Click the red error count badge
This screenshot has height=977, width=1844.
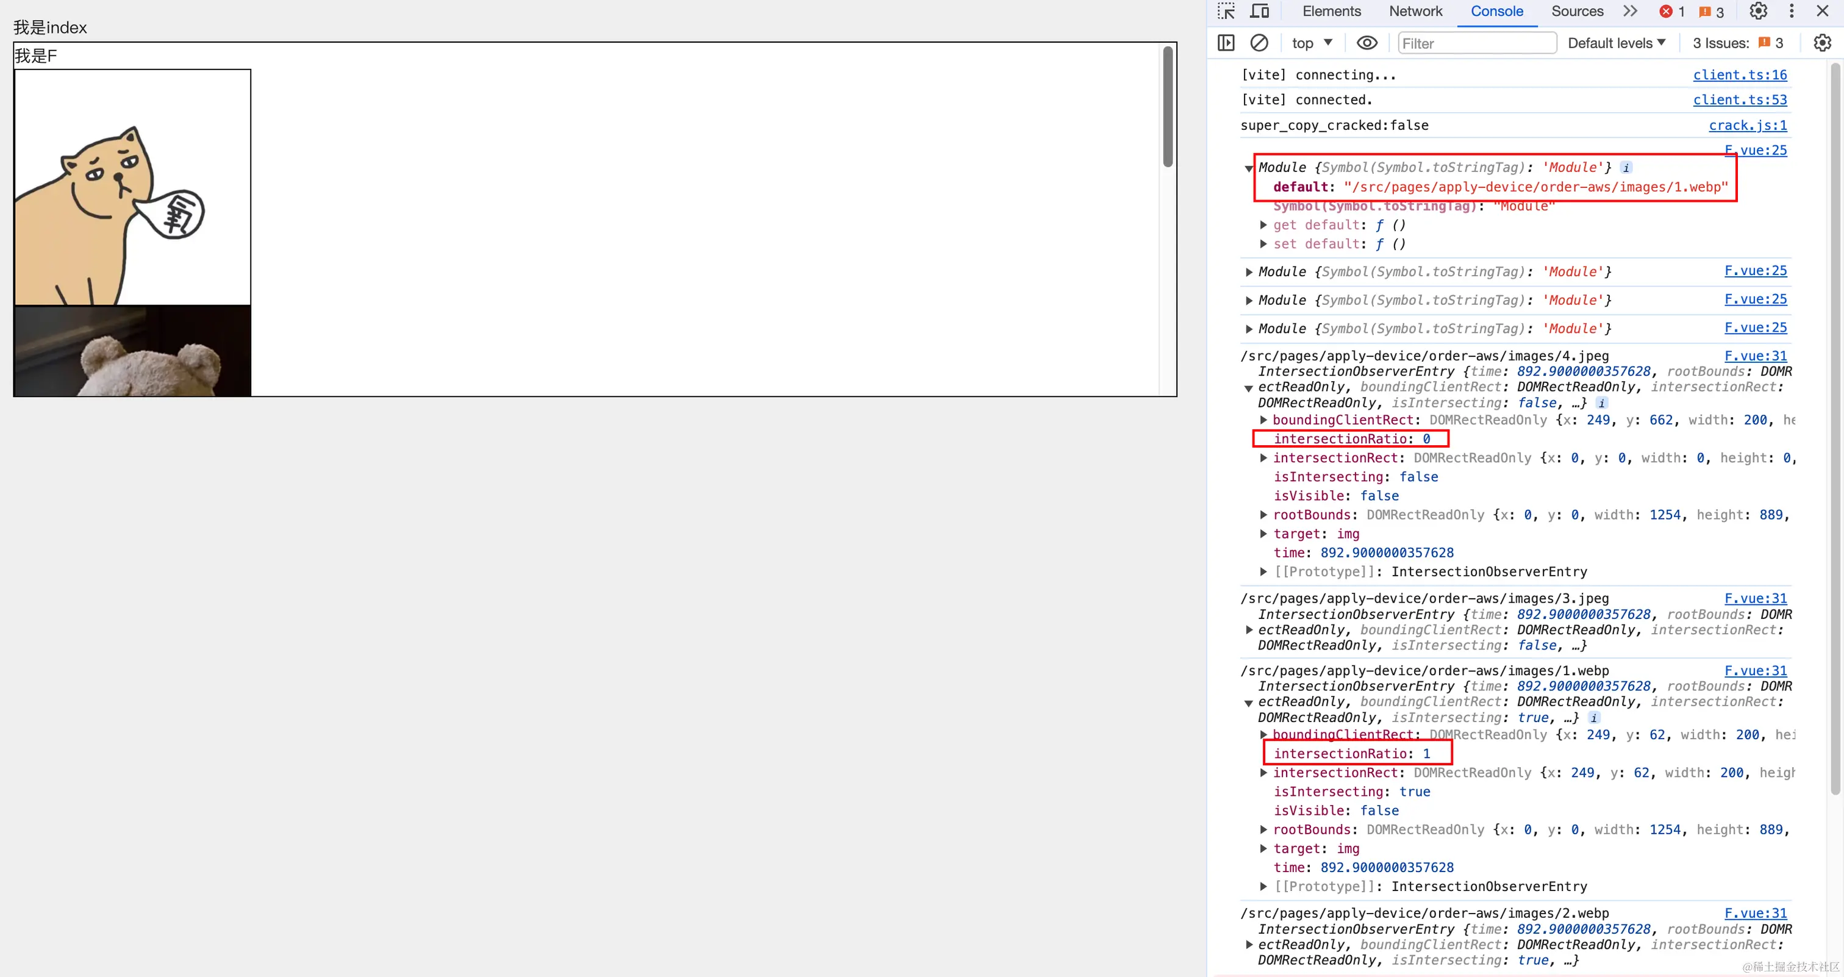1672,12
